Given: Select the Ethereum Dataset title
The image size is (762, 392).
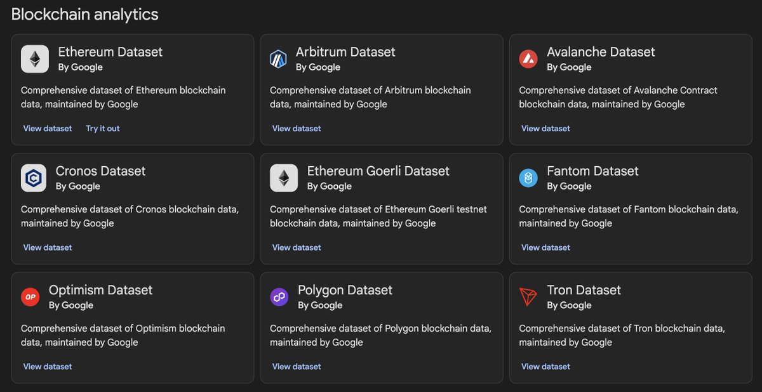Looking at the screenshot, I should click(110, 52).
